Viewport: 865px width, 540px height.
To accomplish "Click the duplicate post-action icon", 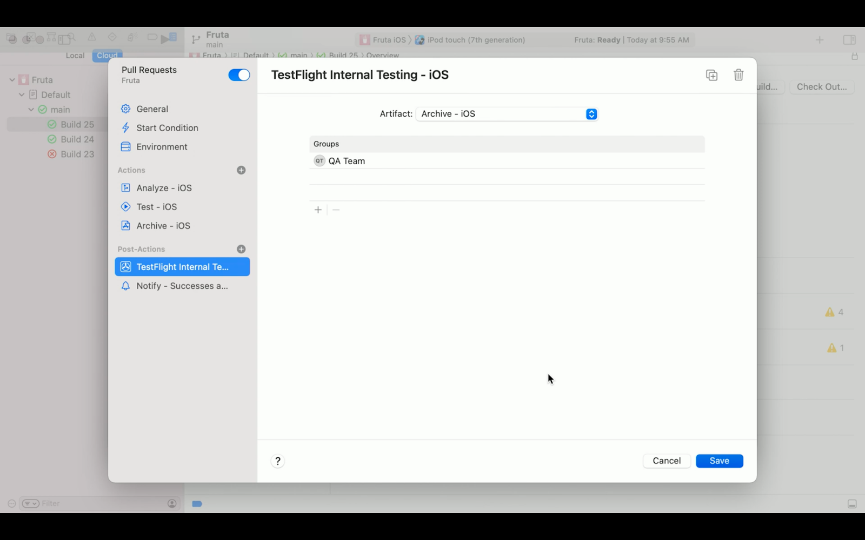I will tap(711, 75).
